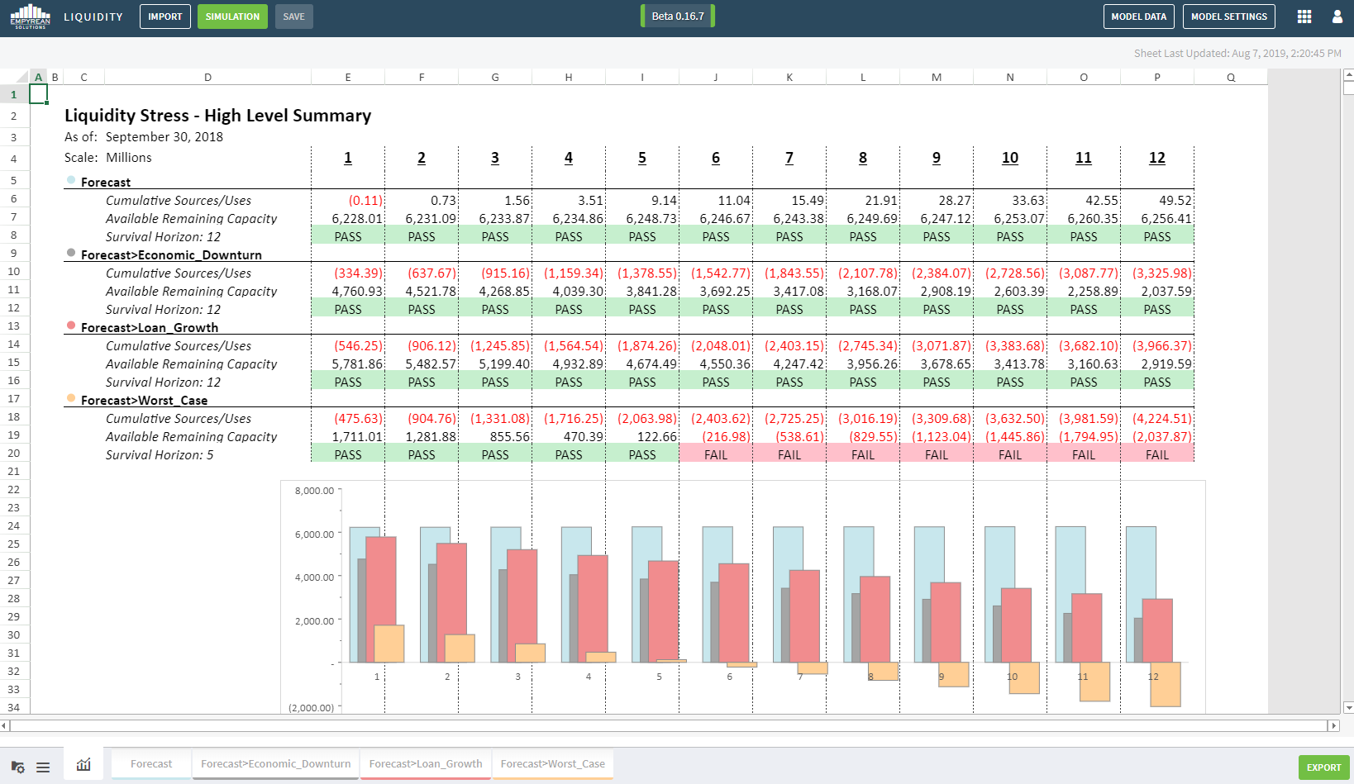This screenshot has width=1354, height=784.
Task: Open the user profile icon
Action: [1337, 17]
